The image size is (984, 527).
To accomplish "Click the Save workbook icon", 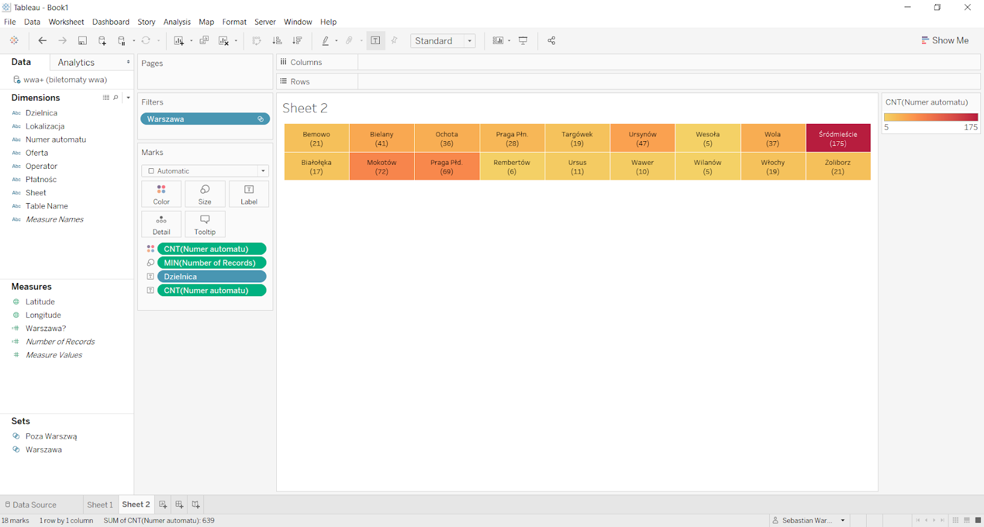I will coord(82,41).
